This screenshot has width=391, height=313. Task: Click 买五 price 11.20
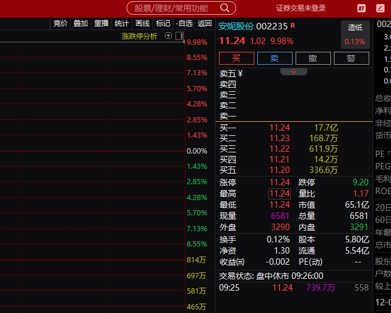(280, 170)
